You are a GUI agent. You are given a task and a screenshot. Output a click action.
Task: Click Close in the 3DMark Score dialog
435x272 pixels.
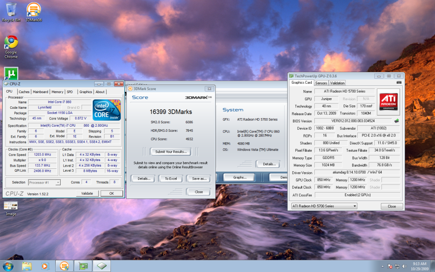click(199, 192)
